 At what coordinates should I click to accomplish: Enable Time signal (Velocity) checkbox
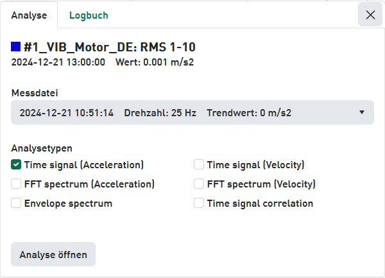point(199,164)
